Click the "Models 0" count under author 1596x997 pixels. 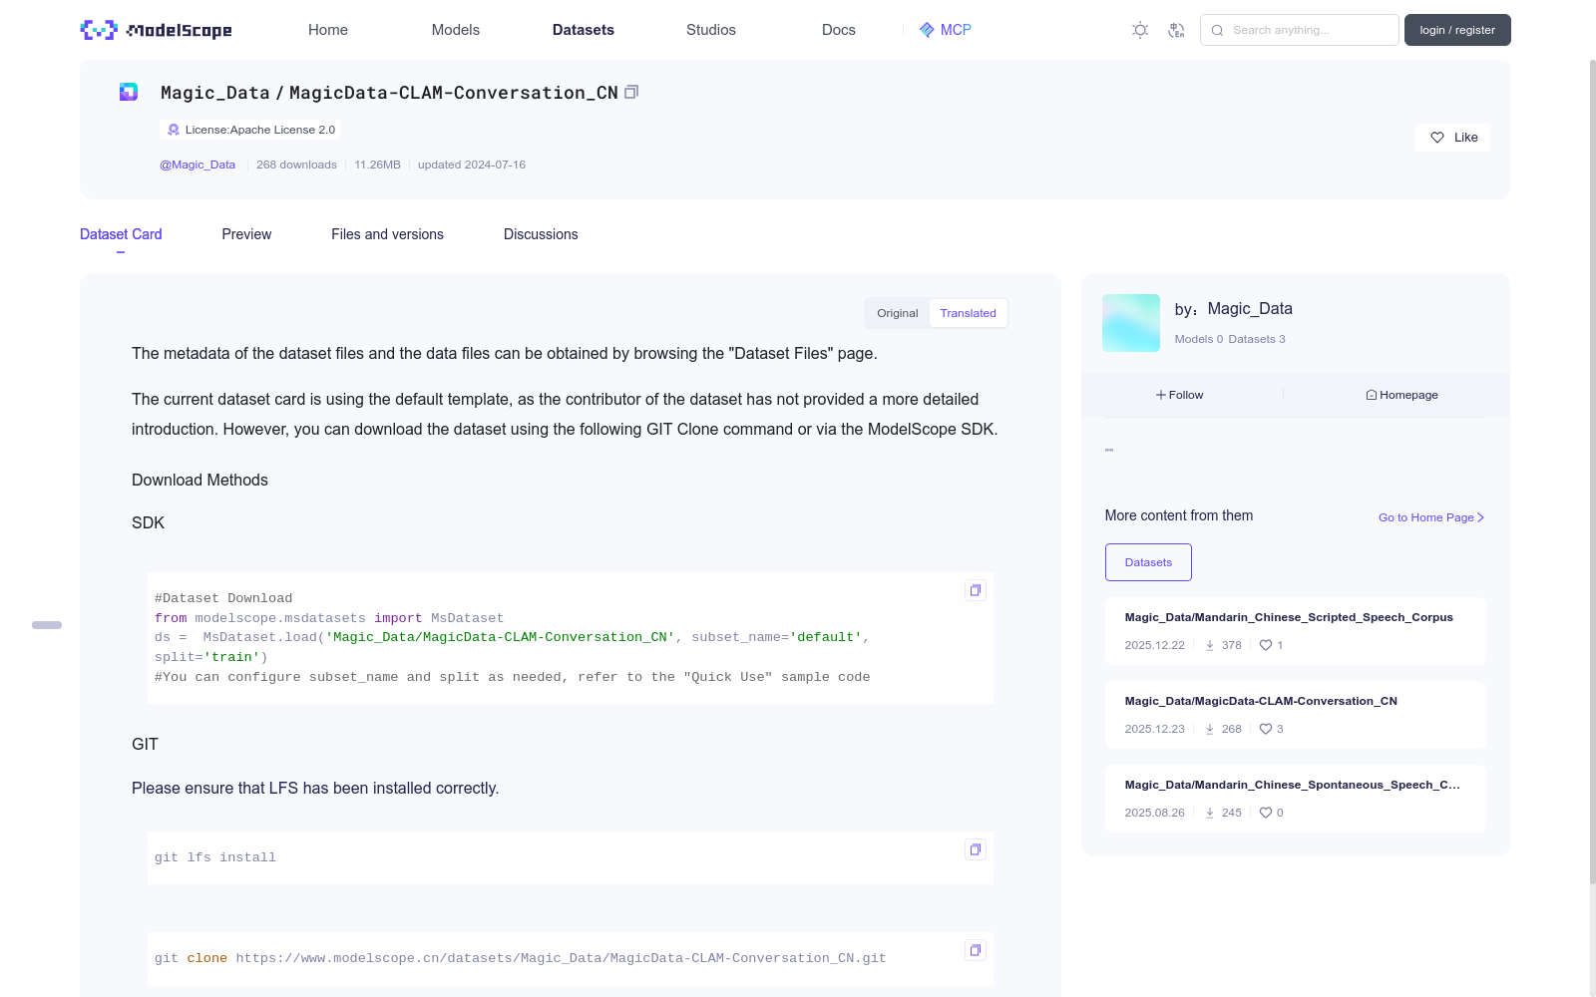[1198, 339]
